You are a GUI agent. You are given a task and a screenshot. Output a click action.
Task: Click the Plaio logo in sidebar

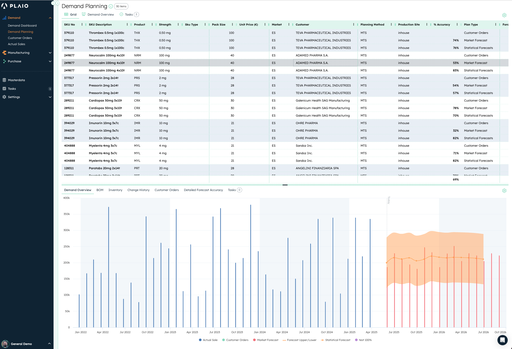15,6
